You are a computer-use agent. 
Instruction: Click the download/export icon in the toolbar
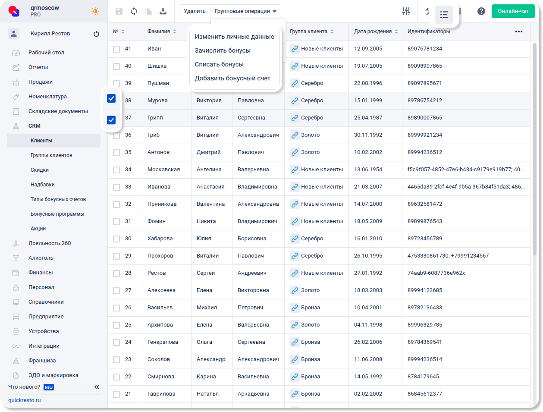coord(163,11)
